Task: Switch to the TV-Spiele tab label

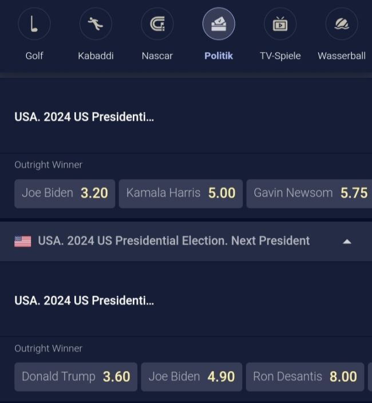Action: coord(280,55)
